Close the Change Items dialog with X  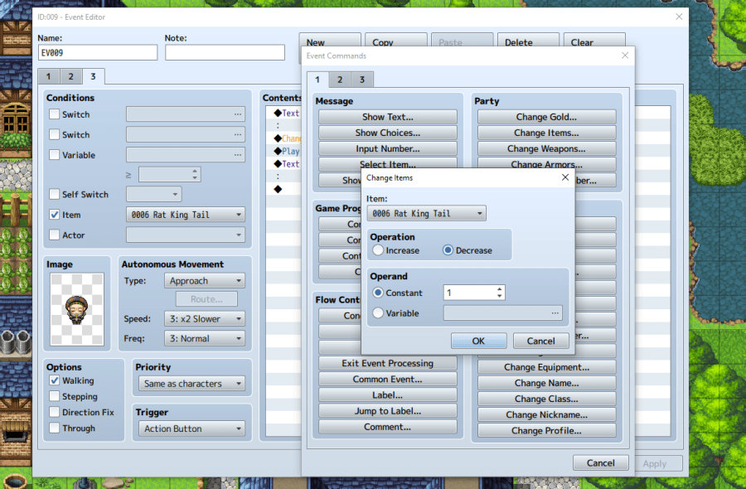pos(564,177)
